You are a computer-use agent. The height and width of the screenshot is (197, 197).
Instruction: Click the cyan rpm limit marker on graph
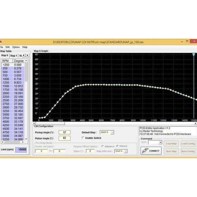193,55
